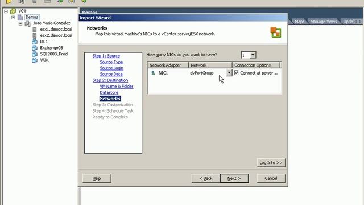Screen dimensions: 364x205
Task: Select the VC4 vCenter server icon
Action: click(x=13, y=11)
